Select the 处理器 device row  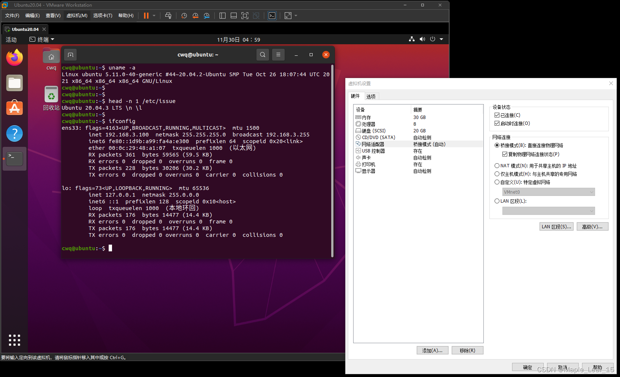coord(418,124)
